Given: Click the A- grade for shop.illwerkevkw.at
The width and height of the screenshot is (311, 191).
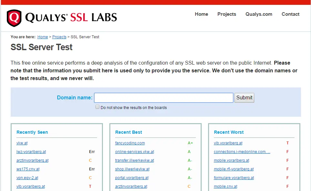Looking at the screenshot, I should click(x=190, y=169).
